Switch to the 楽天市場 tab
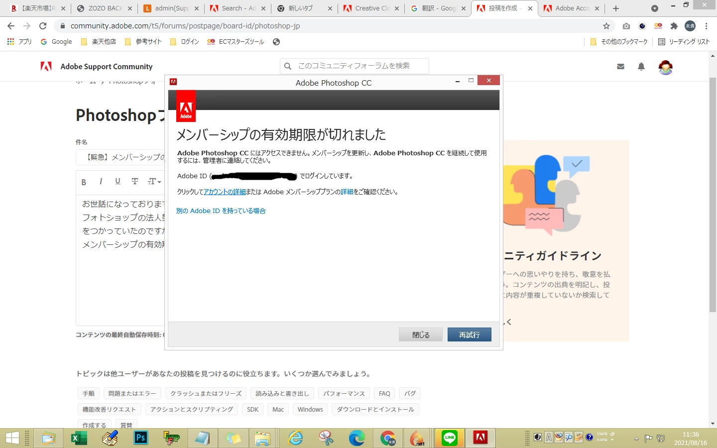 (x=37, y=8)
